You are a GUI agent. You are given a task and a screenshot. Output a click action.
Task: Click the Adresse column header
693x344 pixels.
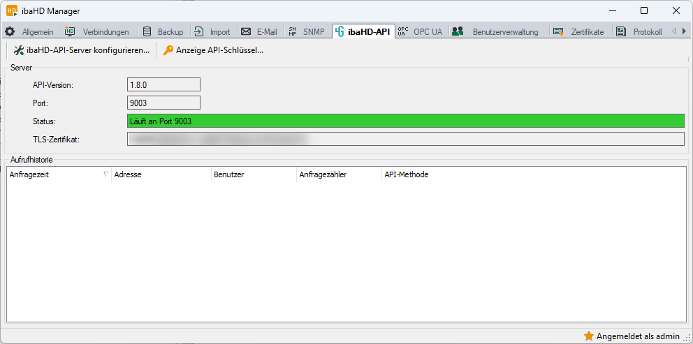point(161,174)
